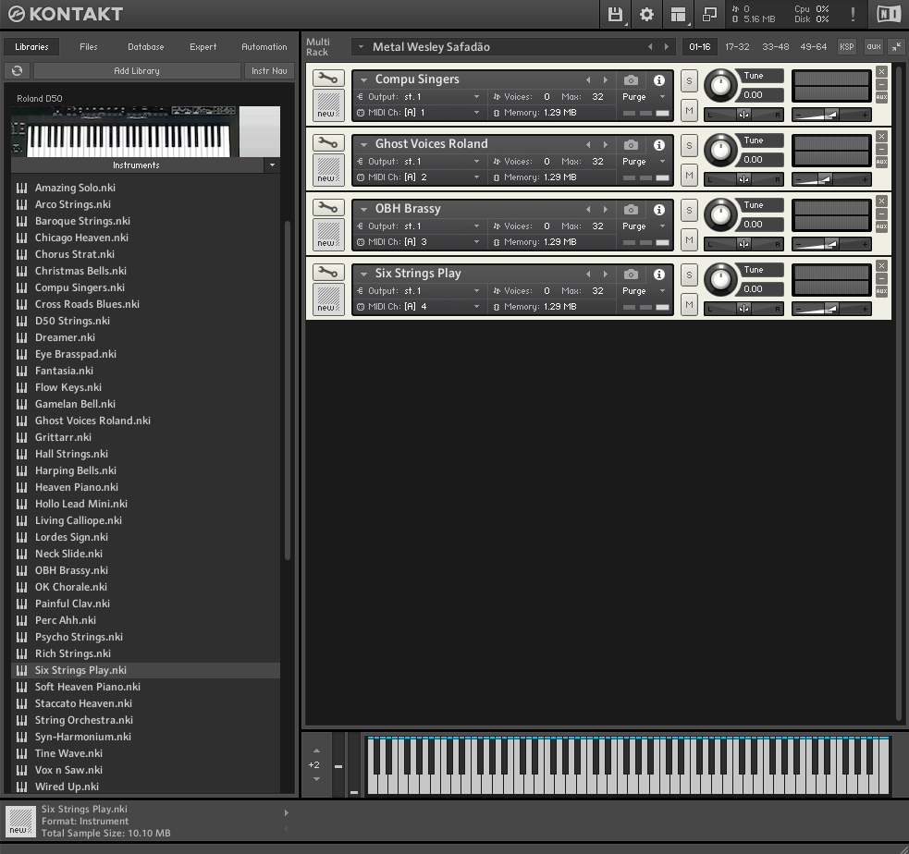Open the workspace layout panel icon
Image resolution: width=909 pixels, height=854 pixels.
(678, 15)
